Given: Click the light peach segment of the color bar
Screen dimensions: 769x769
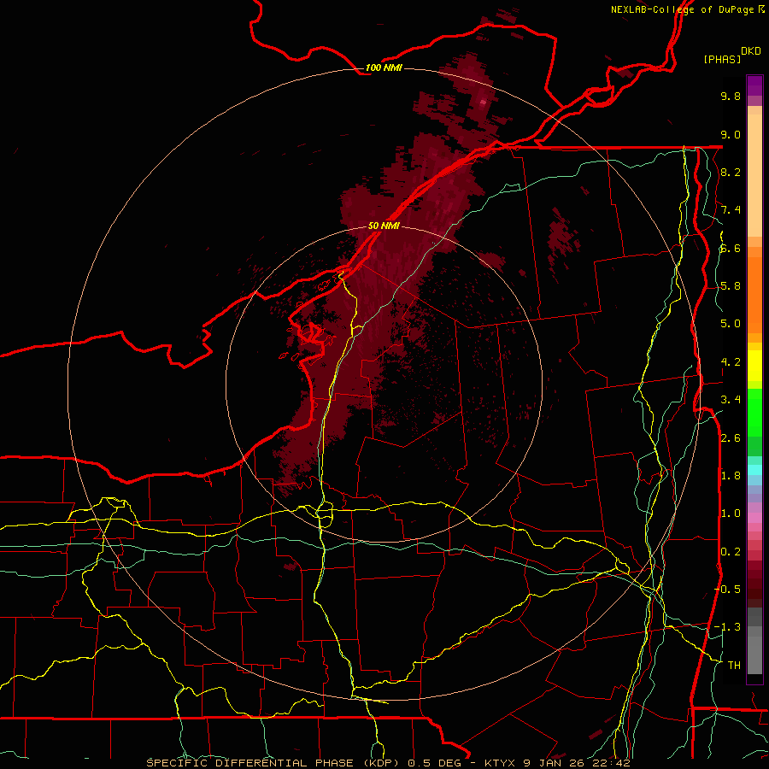Looking at the screenshot, I should pos(754,175).
